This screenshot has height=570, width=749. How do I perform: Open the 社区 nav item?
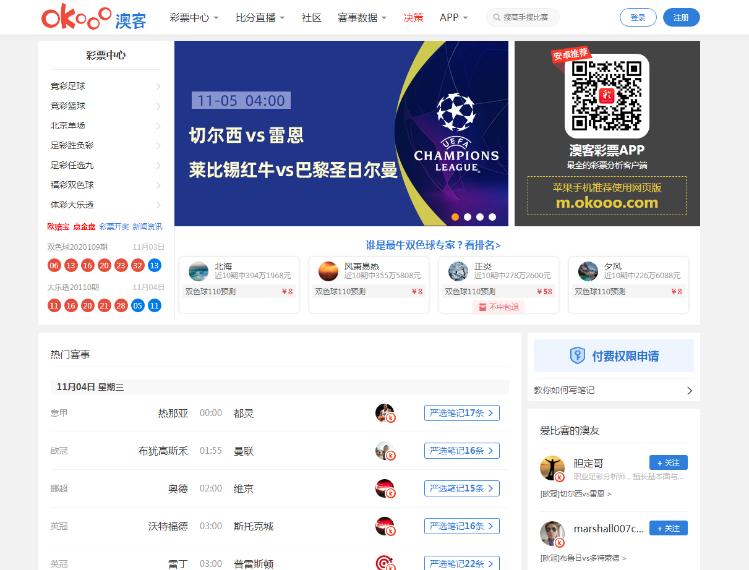[312, 18]
